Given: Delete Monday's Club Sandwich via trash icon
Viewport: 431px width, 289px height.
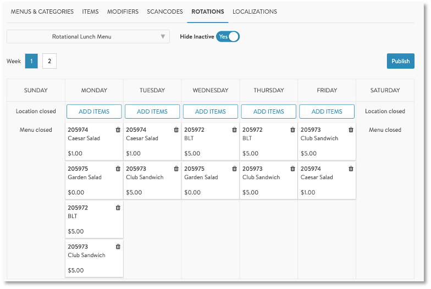Looking at the screenshot, I should tap(118, 247).
